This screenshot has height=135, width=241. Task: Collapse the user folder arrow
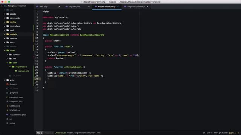pyautogui.click(x=7, y=63)
